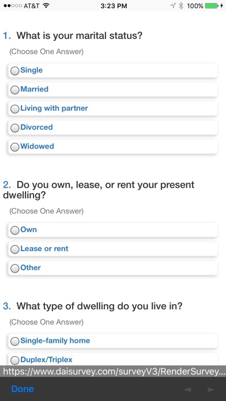Select Single-family home dwelling type

(x=15, y=341)
